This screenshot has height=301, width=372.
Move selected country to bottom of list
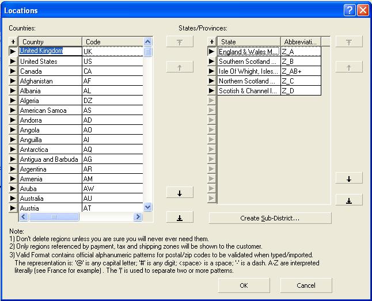[180, 217]
